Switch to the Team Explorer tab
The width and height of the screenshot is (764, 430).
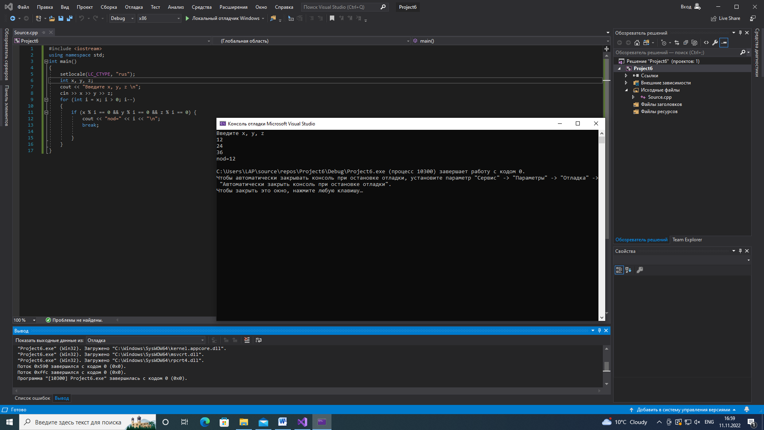(687, 240)
